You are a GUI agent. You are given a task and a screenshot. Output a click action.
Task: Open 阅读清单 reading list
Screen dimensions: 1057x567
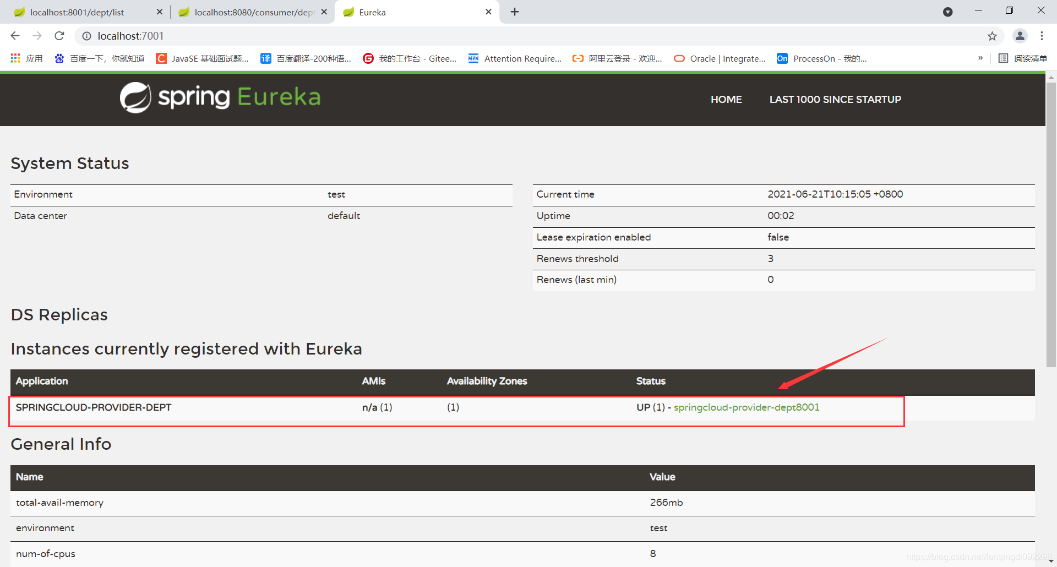click(x=1023, y=58)
